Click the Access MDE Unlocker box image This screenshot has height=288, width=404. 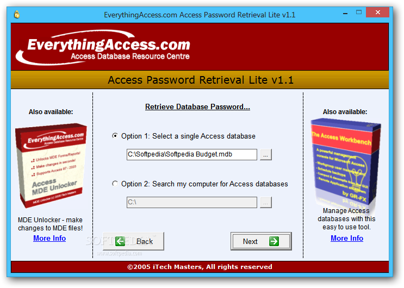[51, 165]
